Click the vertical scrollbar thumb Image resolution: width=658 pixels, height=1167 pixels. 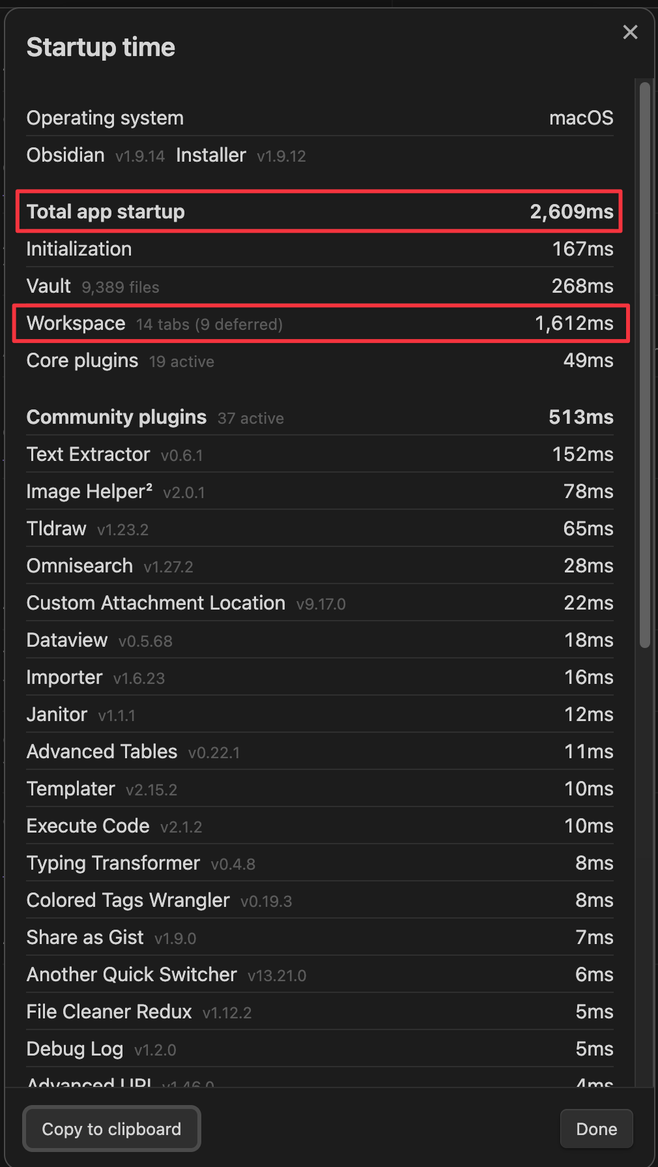click(x=645, y=365)
